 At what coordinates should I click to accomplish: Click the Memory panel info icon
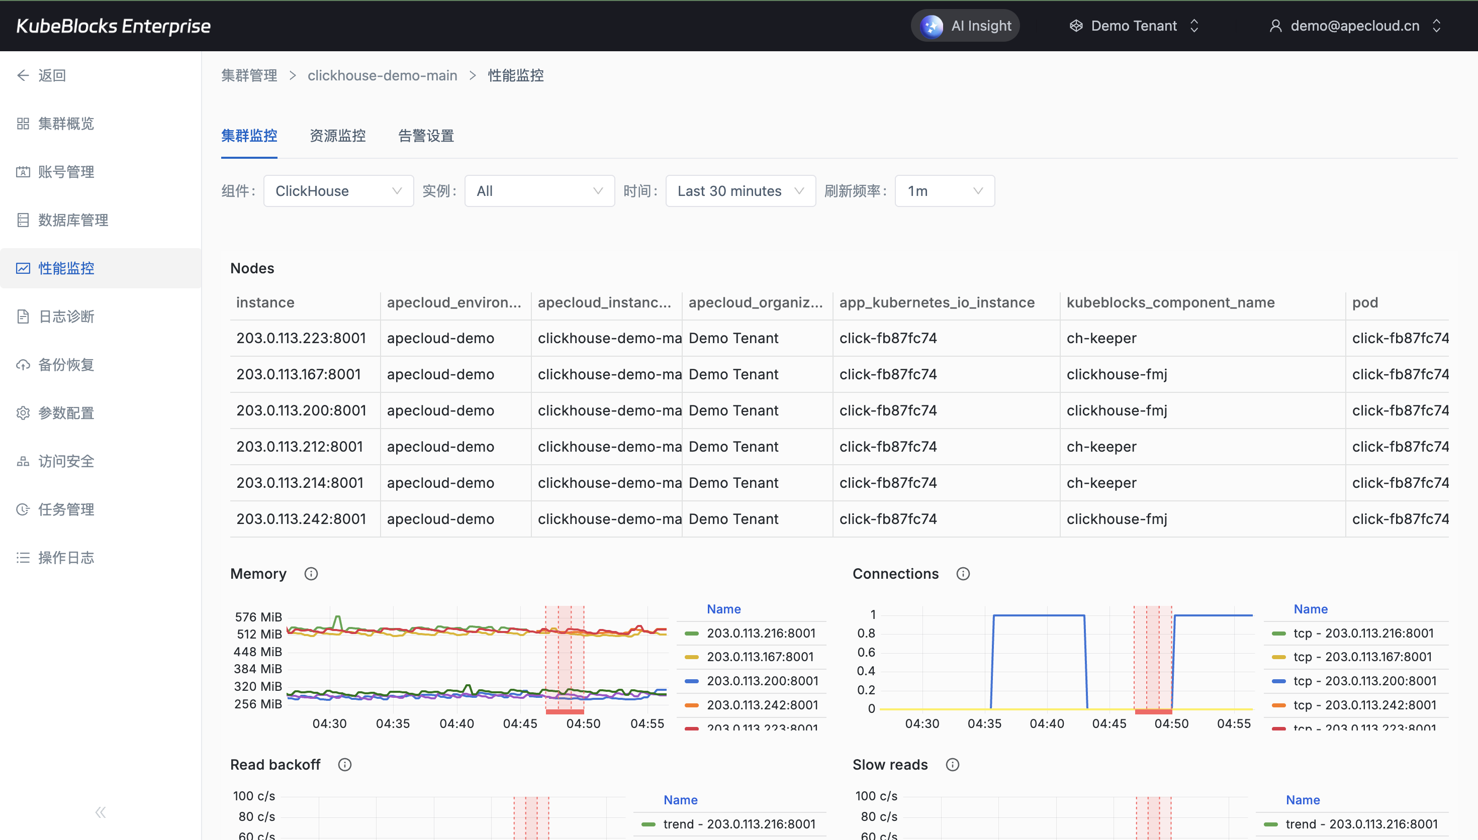click(x=311, y=573)
